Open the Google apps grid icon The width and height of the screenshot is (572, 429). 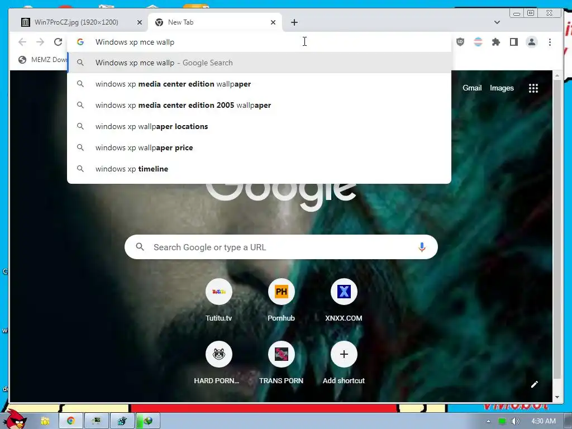coord(533,88)
